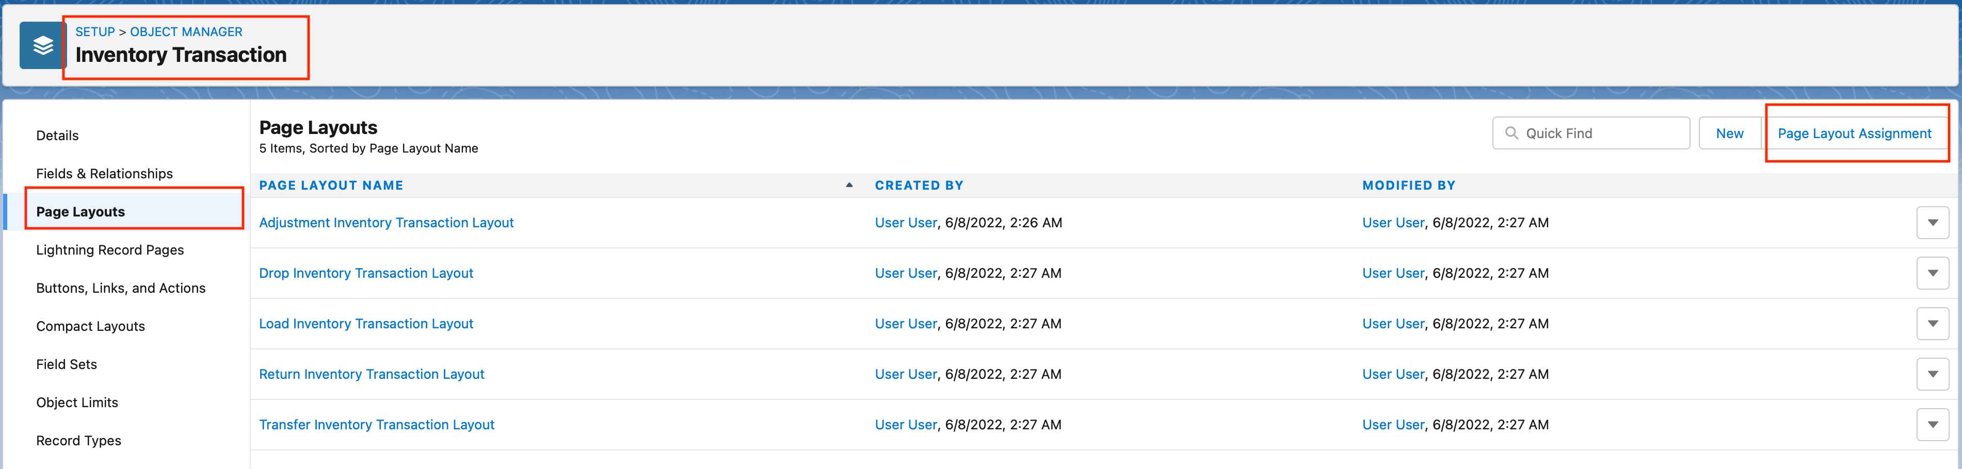1962x469 pixels.
Task: Open the Adjustment Inventory Transaction Layout link
Action: [x=386, y=223]
